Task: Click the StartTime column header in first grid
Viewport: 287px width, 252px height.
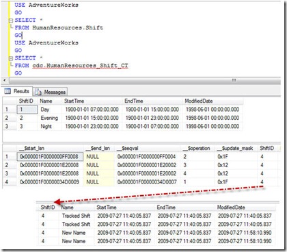Action: 92,101
